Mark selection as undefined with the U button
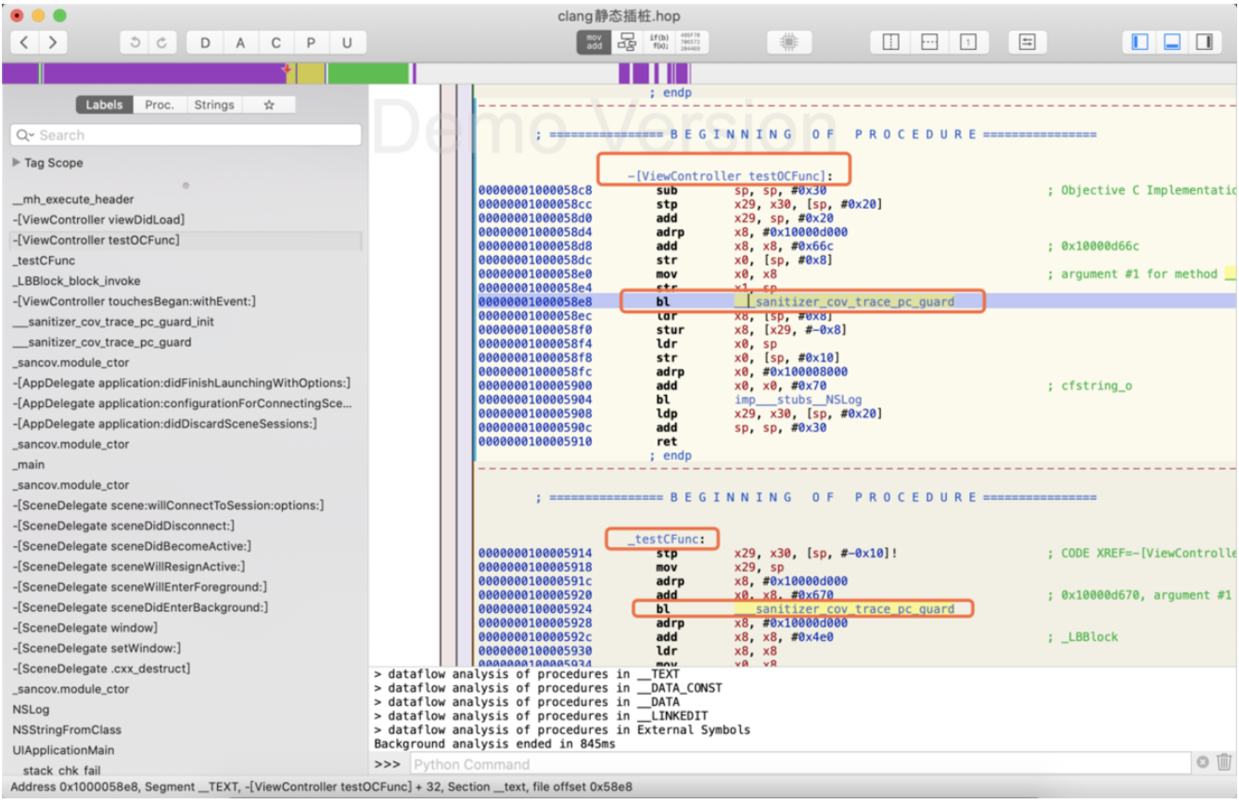Viewport: 1239px width, 803px height. click(347, 42)
